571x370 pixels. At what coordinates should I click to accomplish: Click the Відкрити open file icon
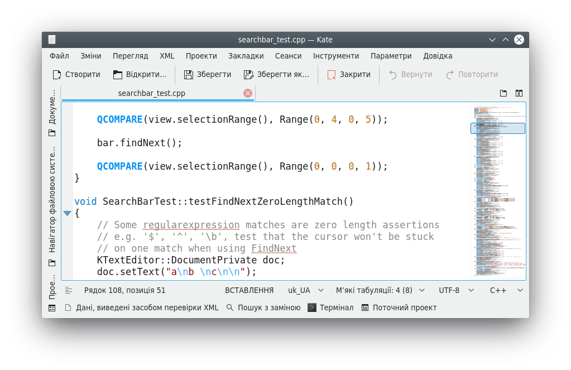pyautogui.click(x=117, y=75)
